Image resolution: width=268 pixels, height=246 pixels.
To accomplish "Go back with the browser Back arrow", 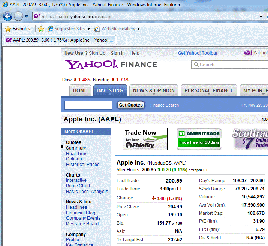I will pyautogui.click(x=7, y=16).
